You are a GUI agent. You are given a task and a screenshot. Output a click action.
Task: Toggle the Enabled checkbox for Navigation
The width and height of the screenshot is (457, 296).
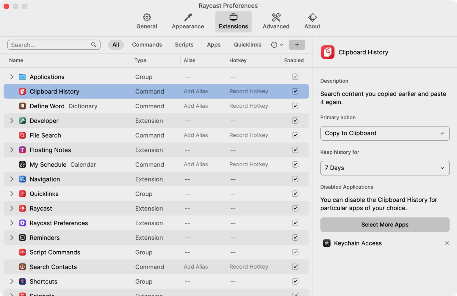(295, 179)
